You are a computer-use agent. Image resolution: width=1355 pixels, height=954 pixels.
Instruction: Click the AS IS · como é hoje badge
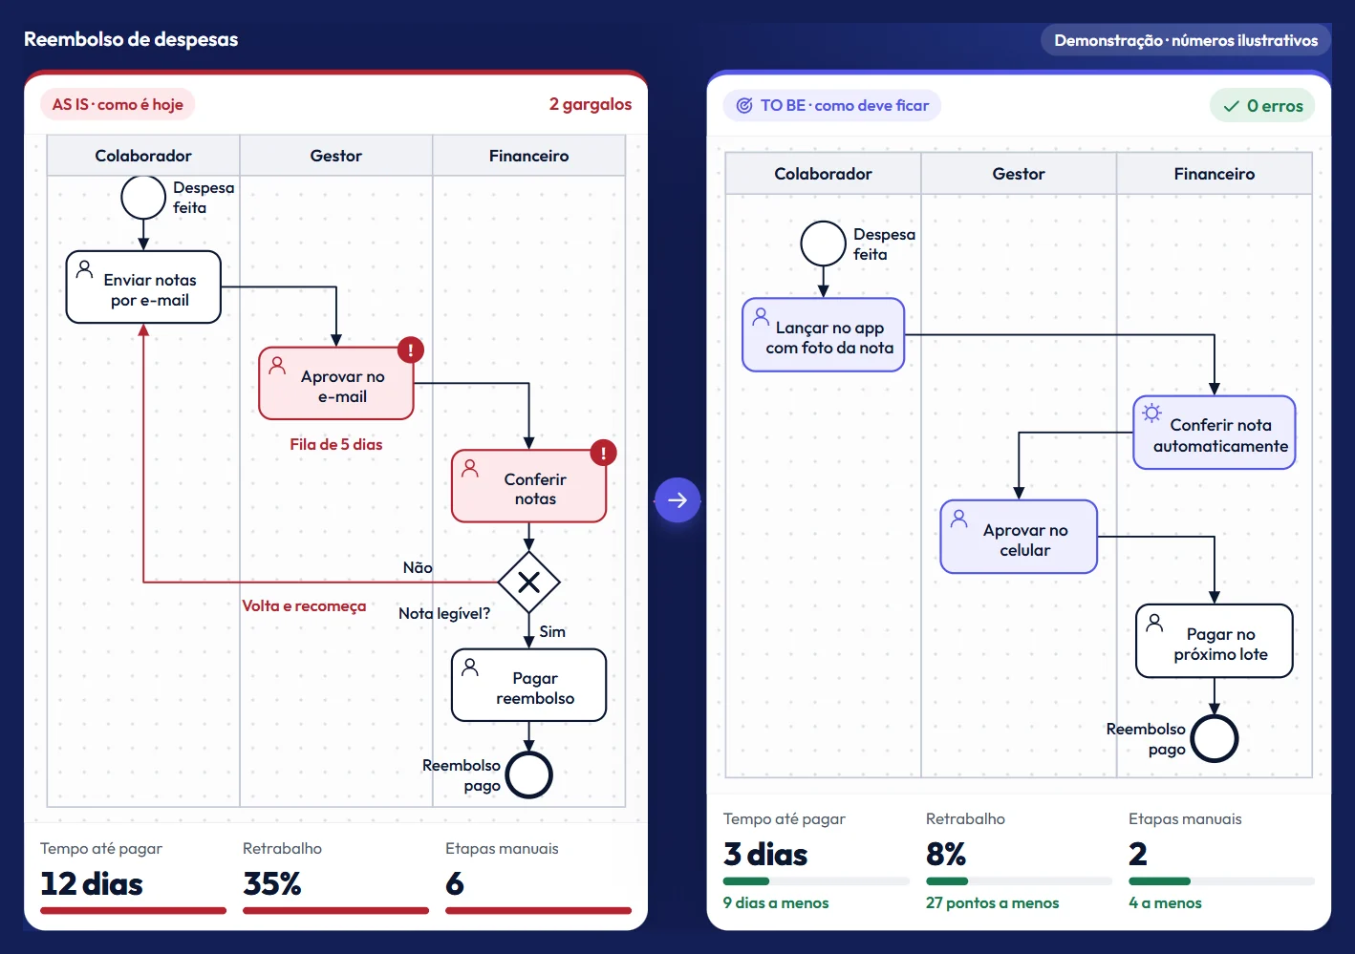118,104
